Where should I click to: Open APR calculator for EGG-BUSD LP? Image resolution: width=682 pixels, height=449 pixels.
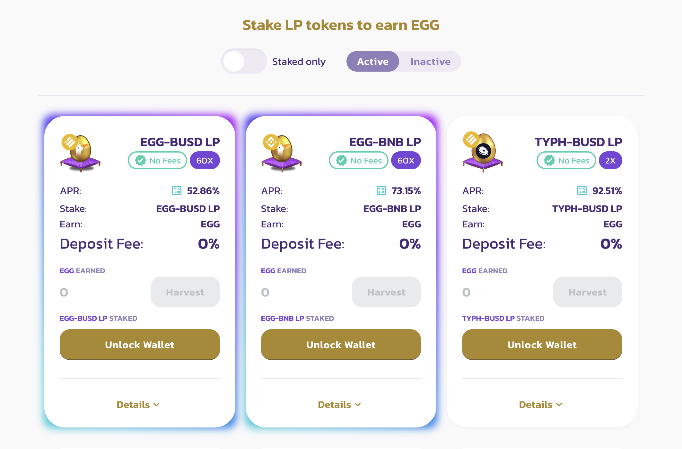[177, 190]
